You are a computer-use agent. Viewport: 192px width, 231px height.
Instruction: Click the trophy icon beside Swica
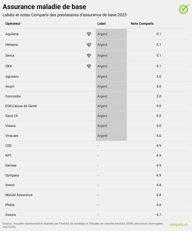[89, 55]
